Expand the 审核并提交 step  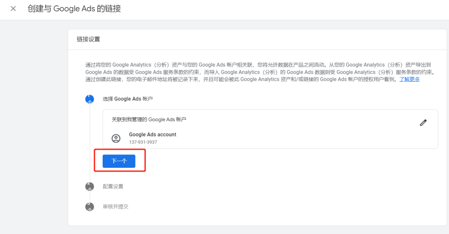[116, 207]
